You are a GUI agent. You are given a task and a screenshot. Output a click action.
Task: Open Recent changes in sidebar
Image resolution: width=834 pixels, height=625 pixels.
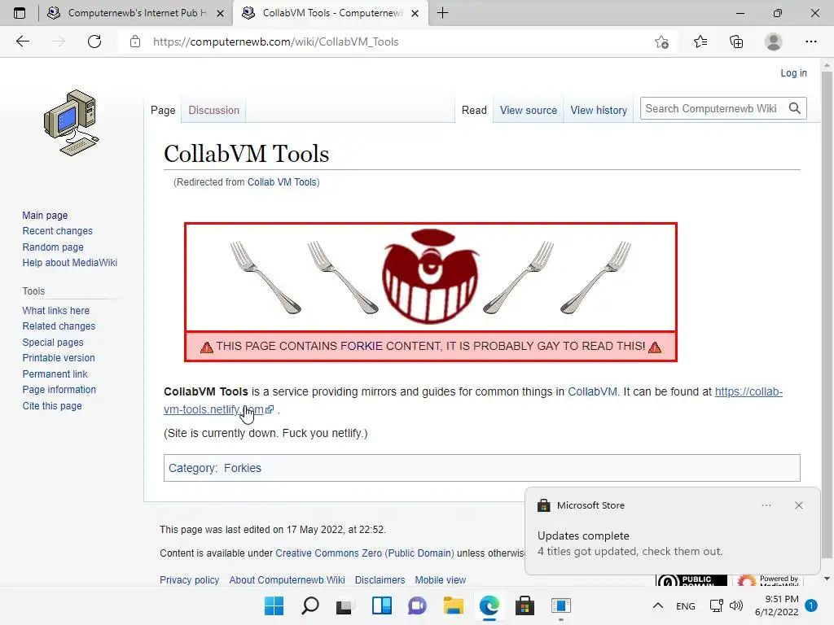pos(58,230)
